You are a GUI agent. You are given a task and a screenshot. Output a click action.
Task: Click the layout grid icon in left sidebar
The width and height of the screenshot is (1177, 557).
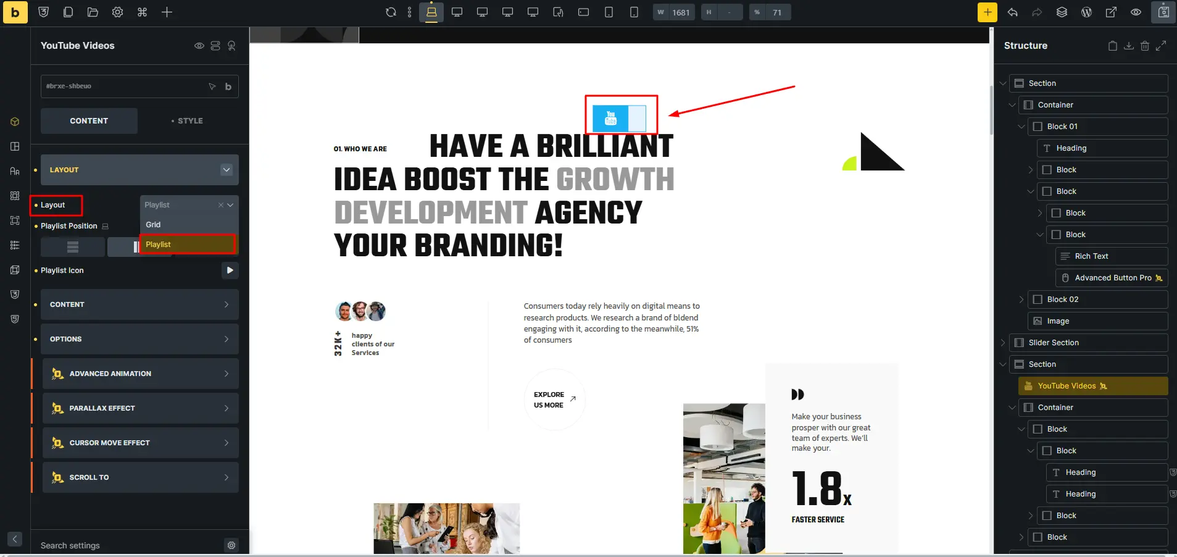click(x=15, y=146)
